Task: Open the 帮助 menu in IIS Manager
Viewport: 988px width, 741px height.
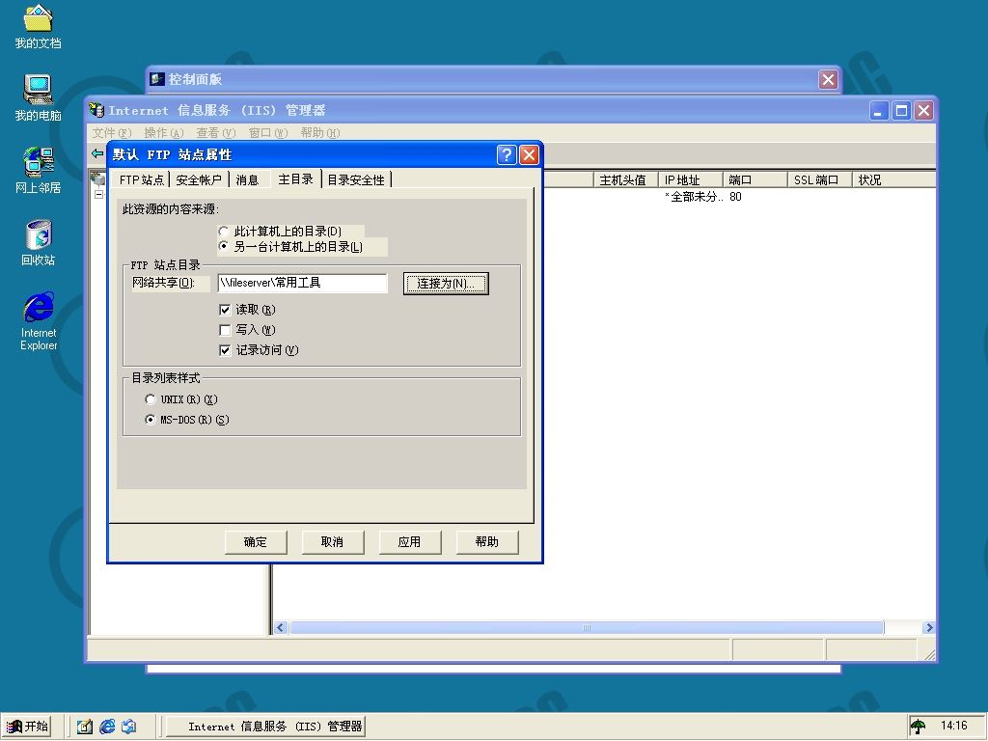Action: (320, 133)
